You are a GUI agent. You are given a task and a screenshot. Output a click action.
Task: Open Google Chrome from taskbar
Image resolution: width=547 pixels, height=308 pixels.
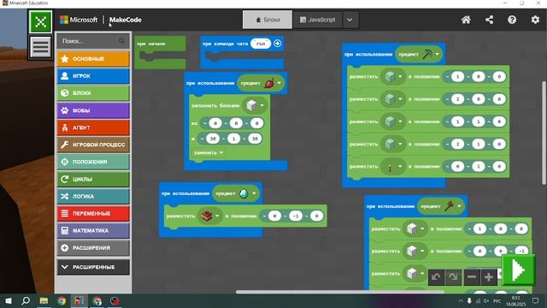coord(62,300)
